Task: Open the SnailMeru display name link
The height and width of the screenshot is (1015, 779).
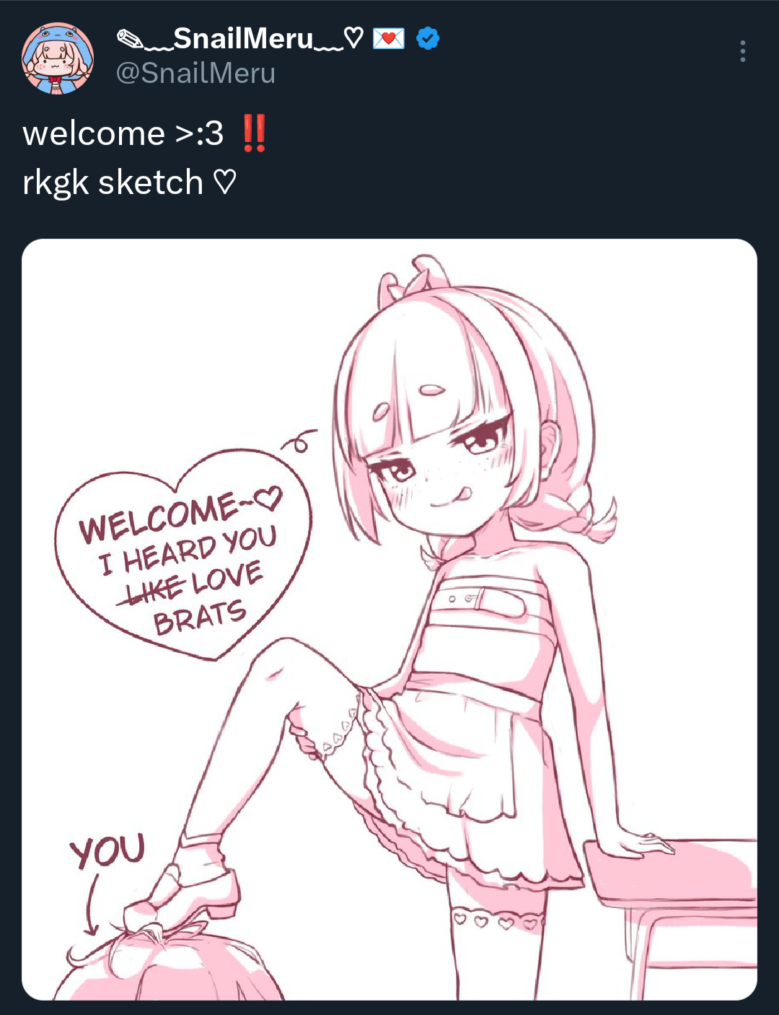Action: [x=243, y=38]
